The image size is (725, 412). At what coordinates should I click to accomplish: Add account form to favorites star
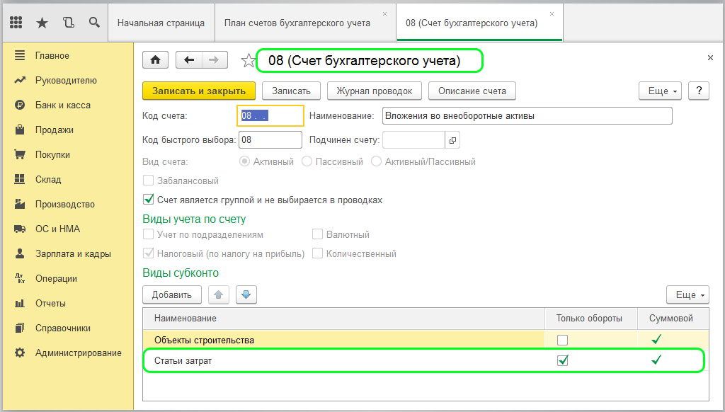point(249,61)
